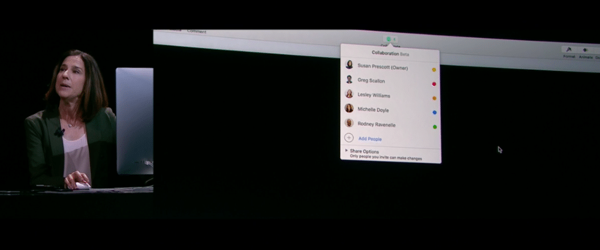600x250 pixels.
Task: Click the blue dot next to Michelle Doyle
Action: 435,112
